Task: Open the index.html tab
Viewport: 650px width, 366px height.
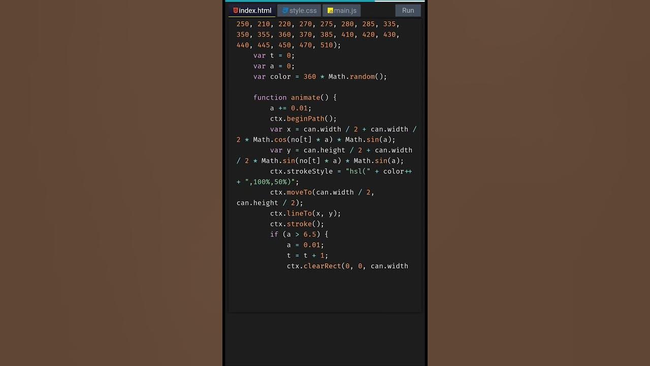Action: 252,10
